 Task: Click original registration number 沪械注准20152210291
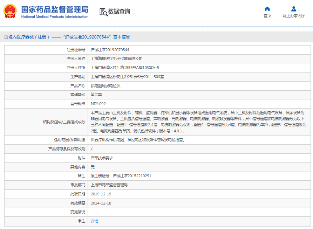tap(132, 176)
